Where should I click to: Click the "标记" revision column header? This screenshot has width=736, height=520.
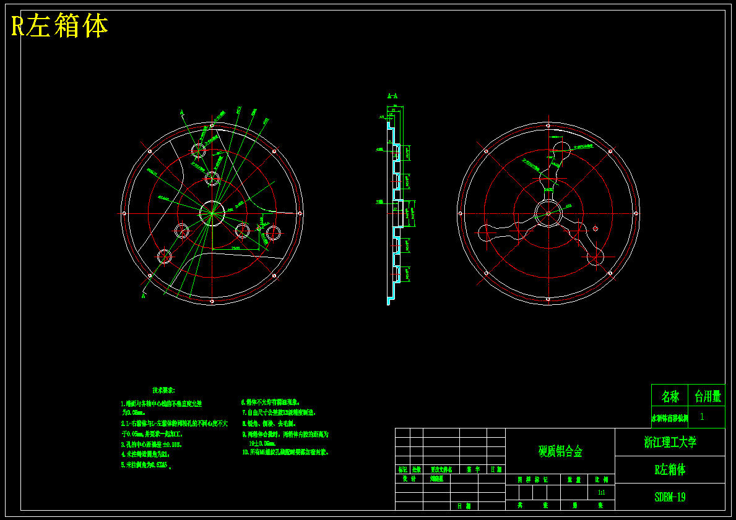click(x=403, y=469)
